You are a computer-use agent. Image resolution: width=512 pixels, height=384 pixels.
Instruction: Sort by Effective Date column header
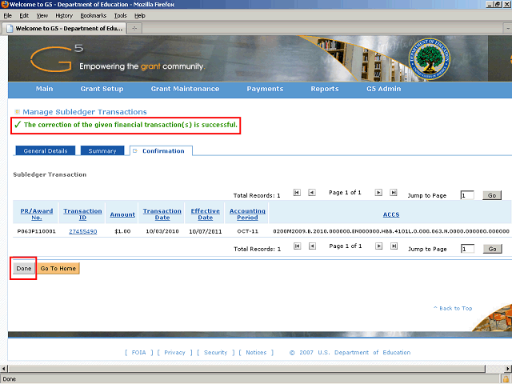(x=206, y=214)
